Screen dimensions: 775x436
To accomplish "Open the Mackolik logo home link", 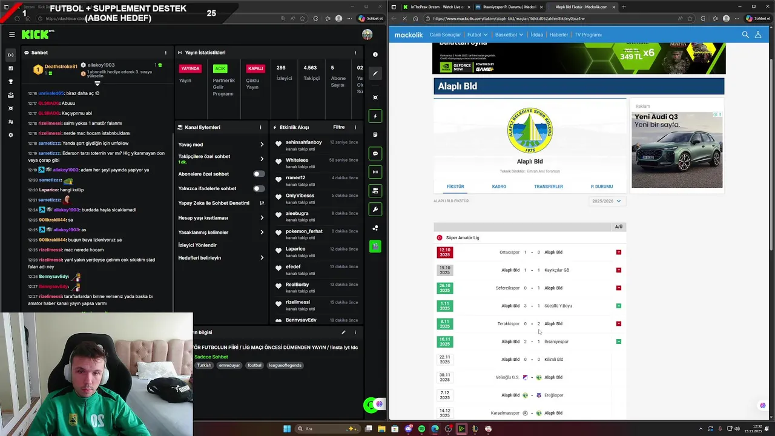I will 409,35.
